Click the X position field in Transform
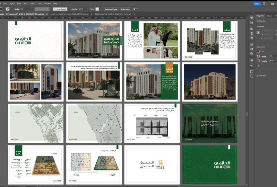Image resolution: width=277 pixels, height=187 pixels. pos(269,30)
